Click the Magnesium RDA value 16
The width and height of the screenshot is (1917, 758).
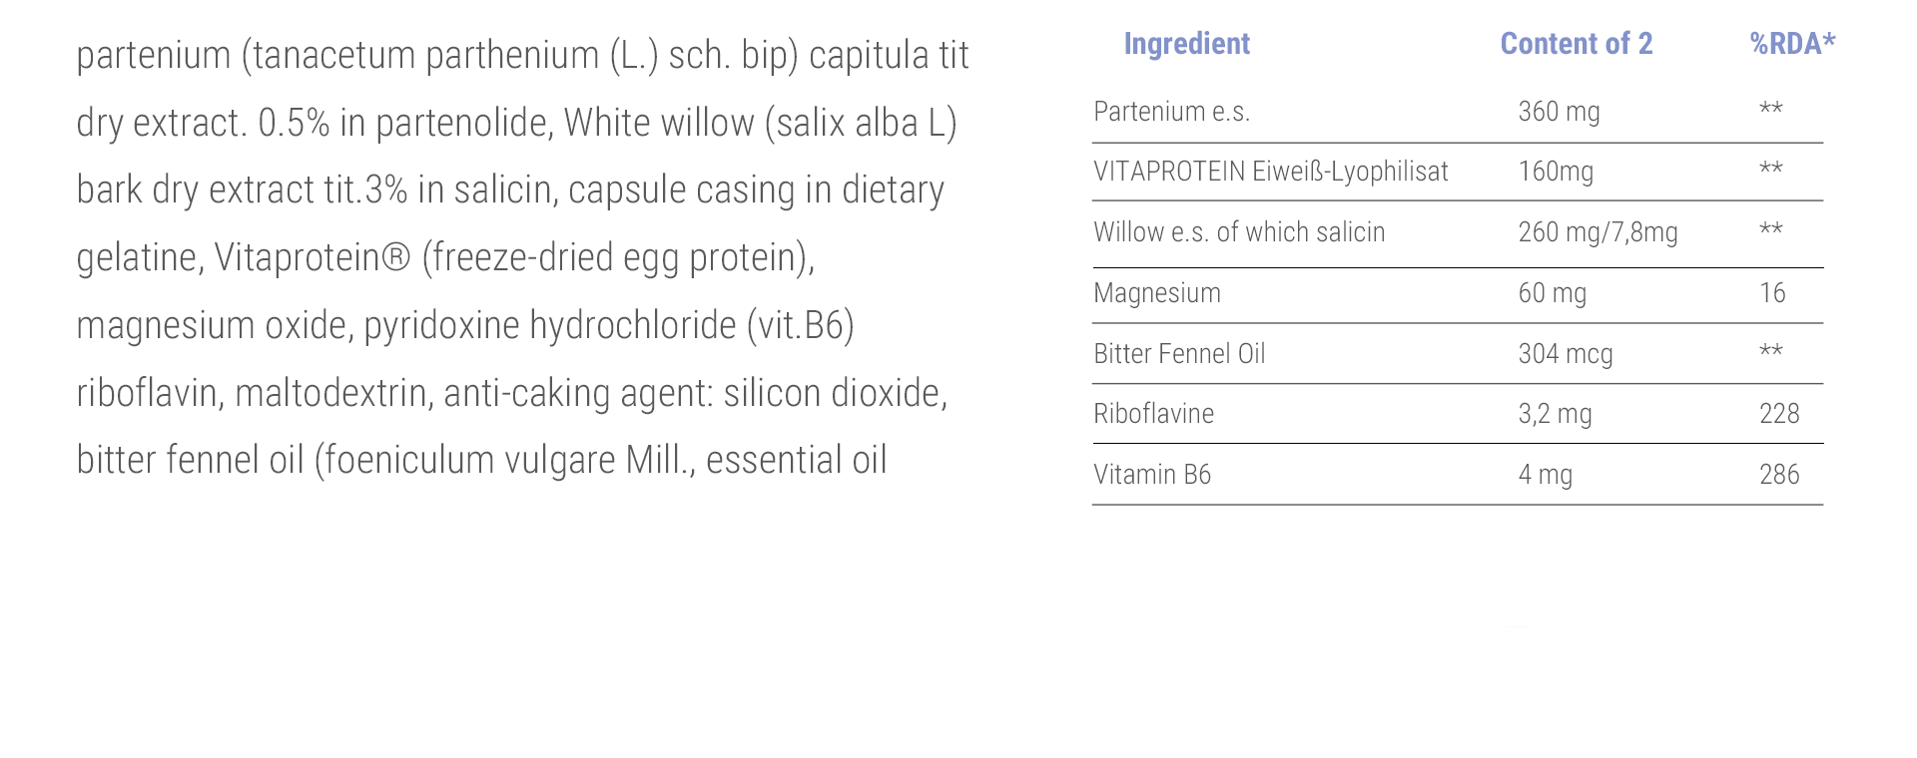(x=1772, y=293)
